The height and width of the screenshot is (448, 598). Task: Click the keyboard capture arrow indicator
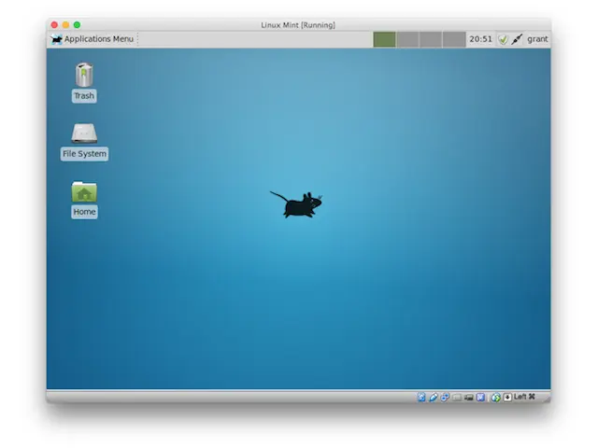507,398
